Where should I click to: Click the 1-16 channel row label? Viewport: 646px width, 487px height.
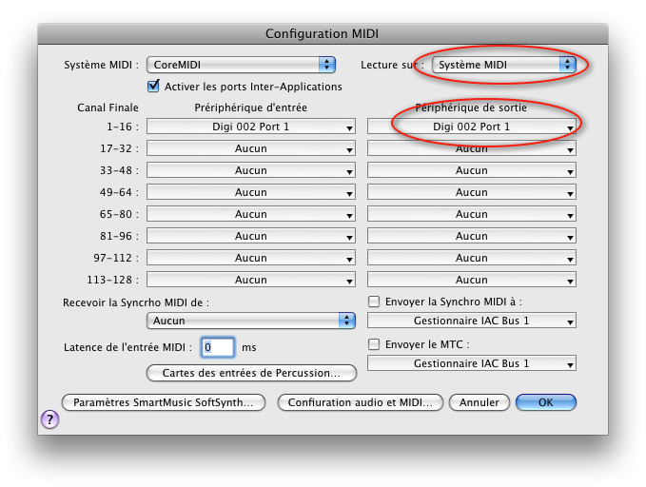tap(123, 127)
